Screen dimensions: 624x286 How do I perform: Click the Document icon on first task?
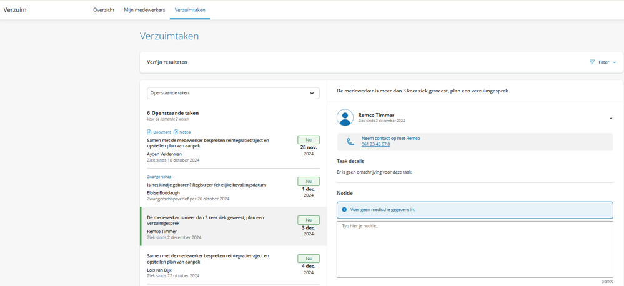pos(149,132)
